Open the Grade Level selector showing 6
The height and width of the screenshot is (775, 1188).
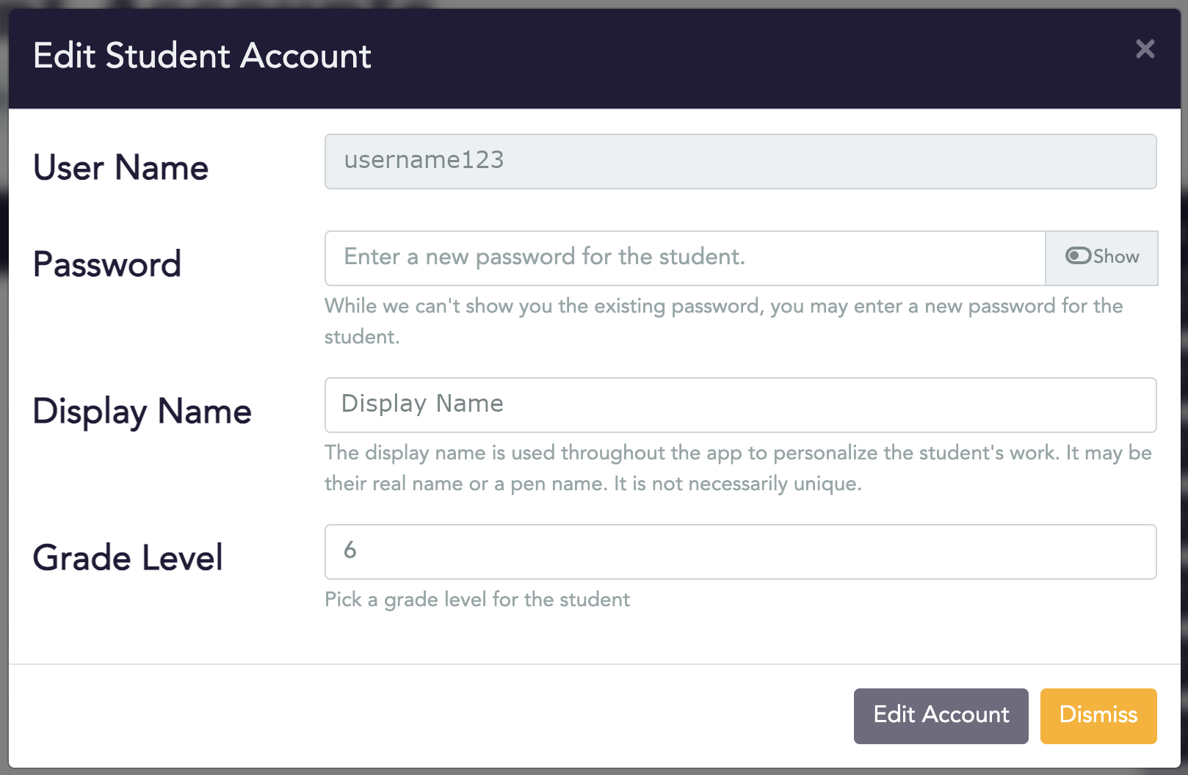(741, 551)
